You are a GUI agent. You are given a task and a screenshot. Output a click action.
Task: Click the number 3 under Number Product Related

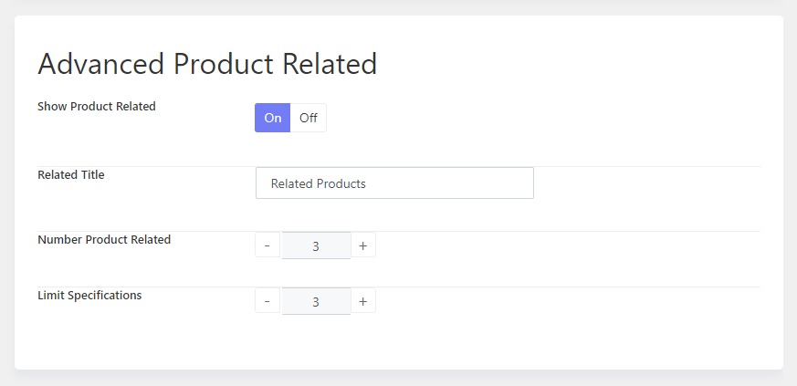[316, 246]
